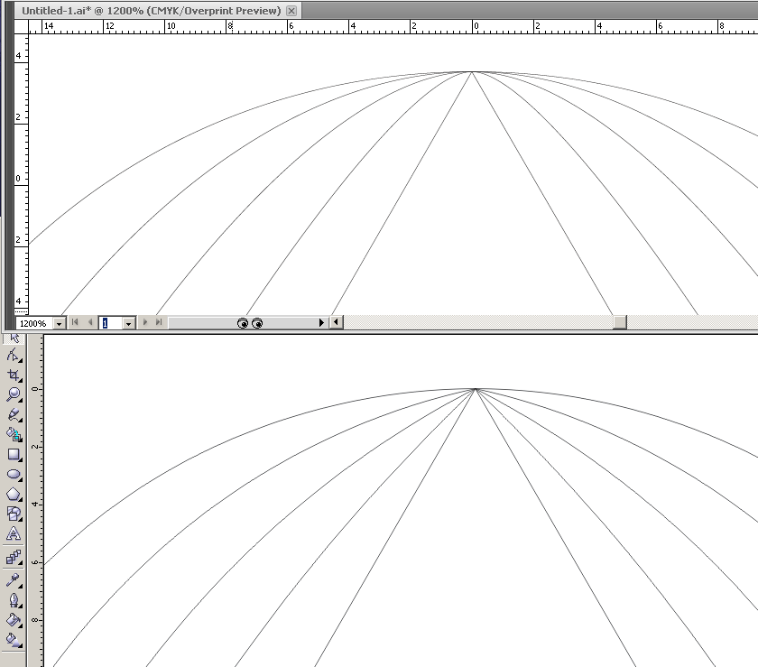The width and height of the screenshot is (758, 667).
Task: Select the Interactive Fill tool
Action: tap(14, 640)
